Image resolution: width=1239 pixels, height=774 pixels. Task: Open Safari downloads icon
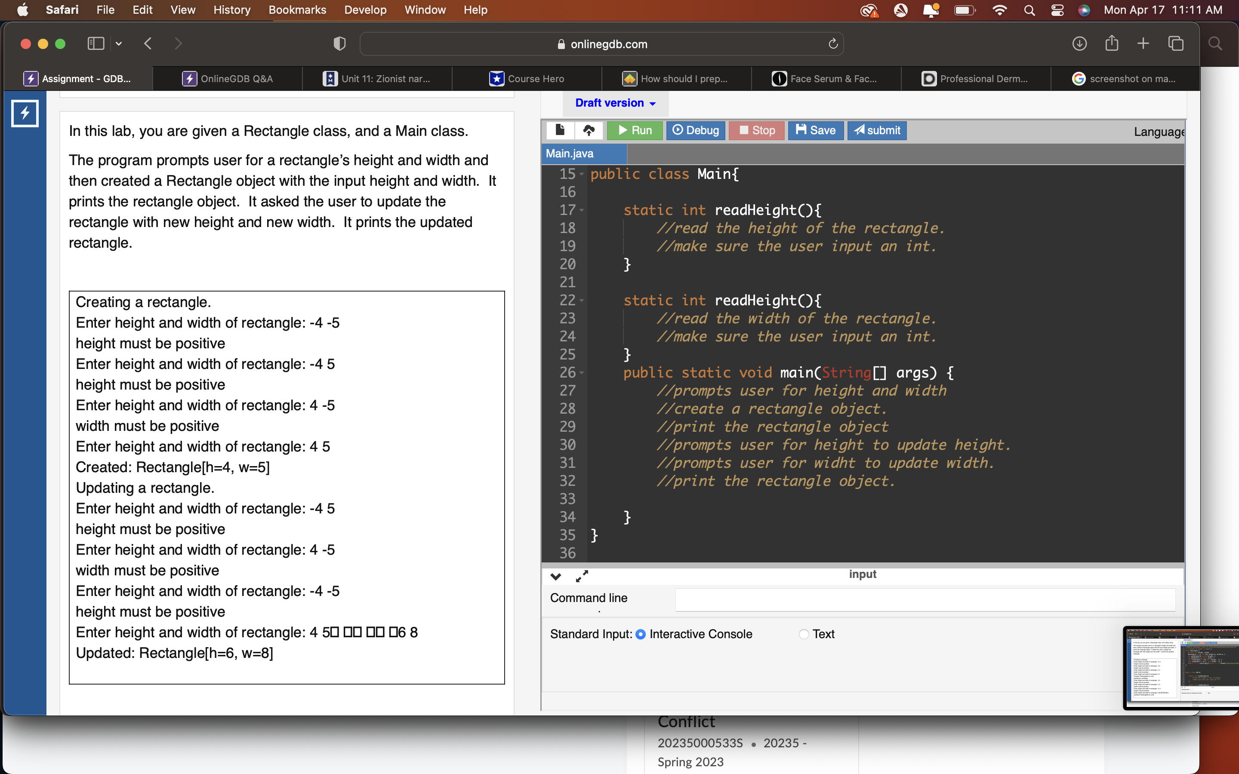coord(1079,44)
